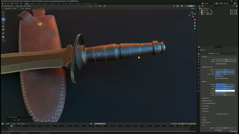Viewport: 239px width, 134px height.
Task: Select the Annotate pencil tool
Action: (x=3, y=33)
